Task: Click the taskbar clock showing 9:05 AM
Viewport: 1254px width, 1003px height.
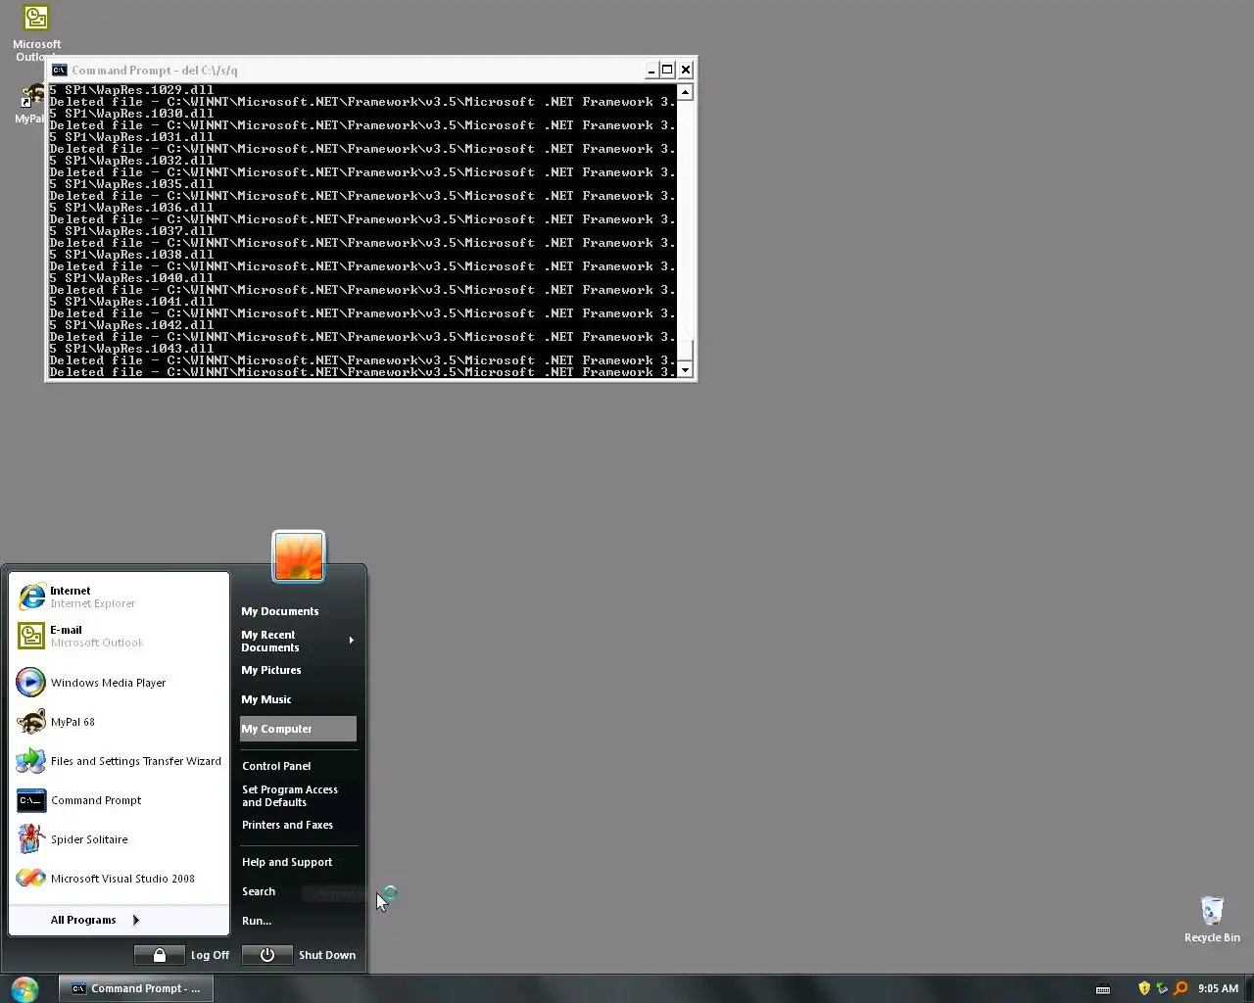Action: coord(1218,988)
